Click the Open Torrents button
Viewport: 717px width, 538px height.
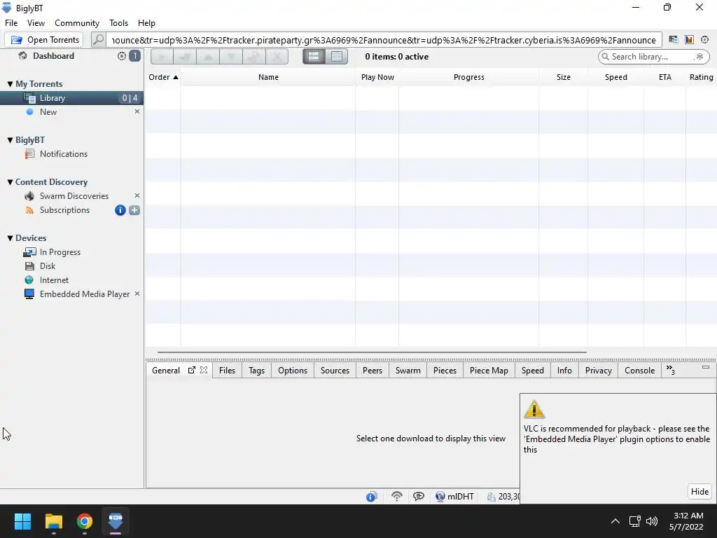pos(44,40)
